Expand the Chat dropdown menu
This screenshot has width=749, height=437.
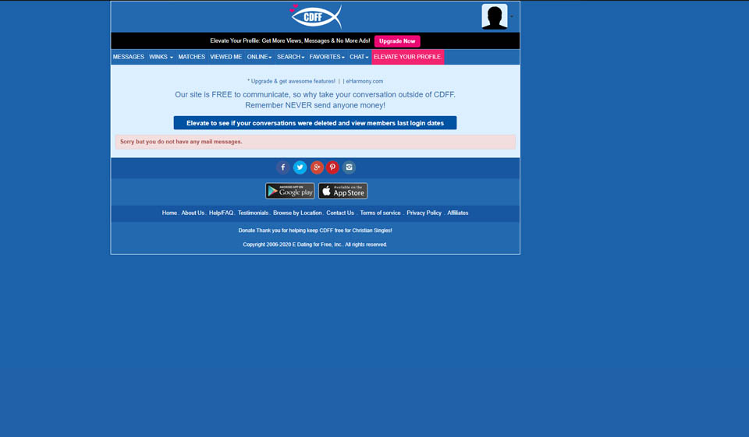tap(359, 57)
